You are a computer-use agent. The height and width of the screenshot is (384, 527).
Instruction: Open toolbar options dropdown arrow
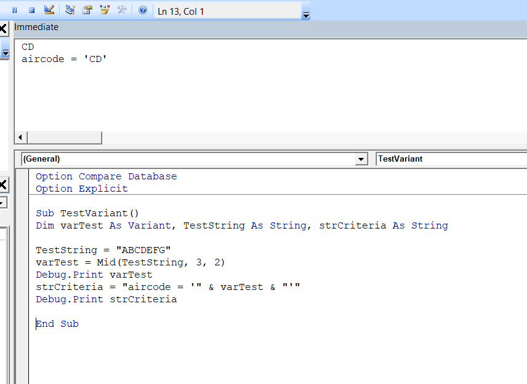pos(306,15)
